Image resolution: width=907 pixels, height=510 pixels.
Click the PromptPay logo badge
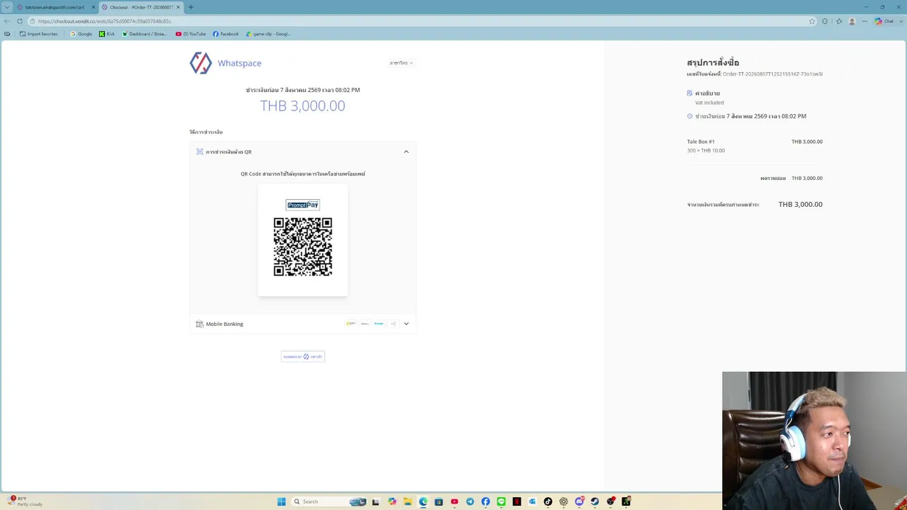click(303, 205)
